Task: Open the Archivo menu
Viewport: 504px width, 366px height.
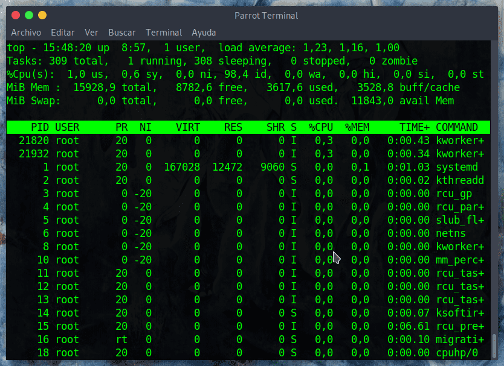Action: 26,33
